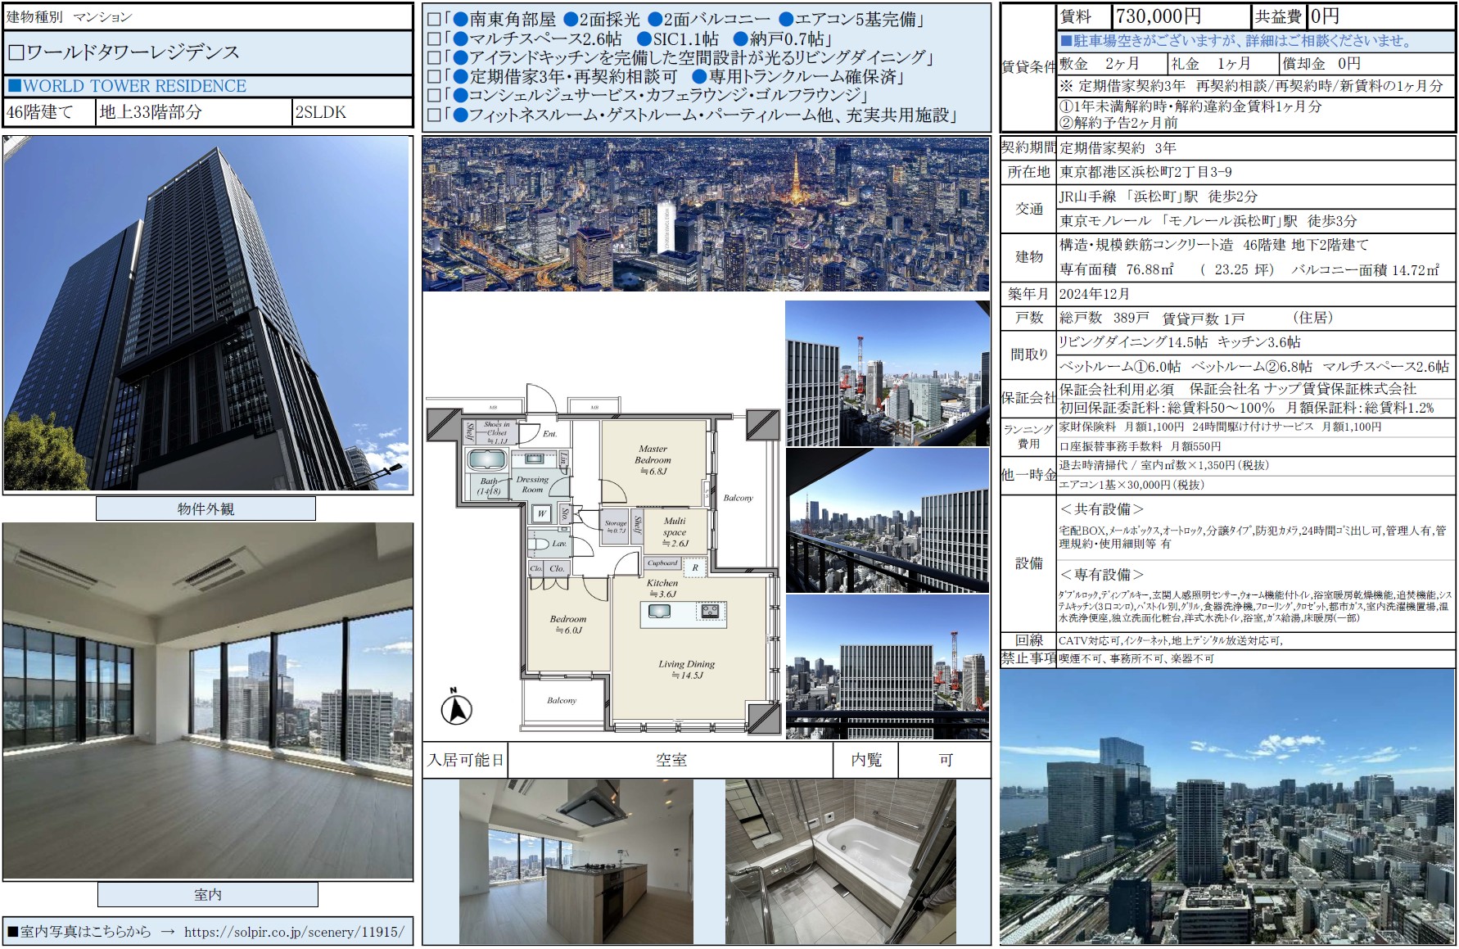Click blue square before WORLD TOWER RESIDENCE
This screenshot has height=949, width=1459.
(14, 86)
